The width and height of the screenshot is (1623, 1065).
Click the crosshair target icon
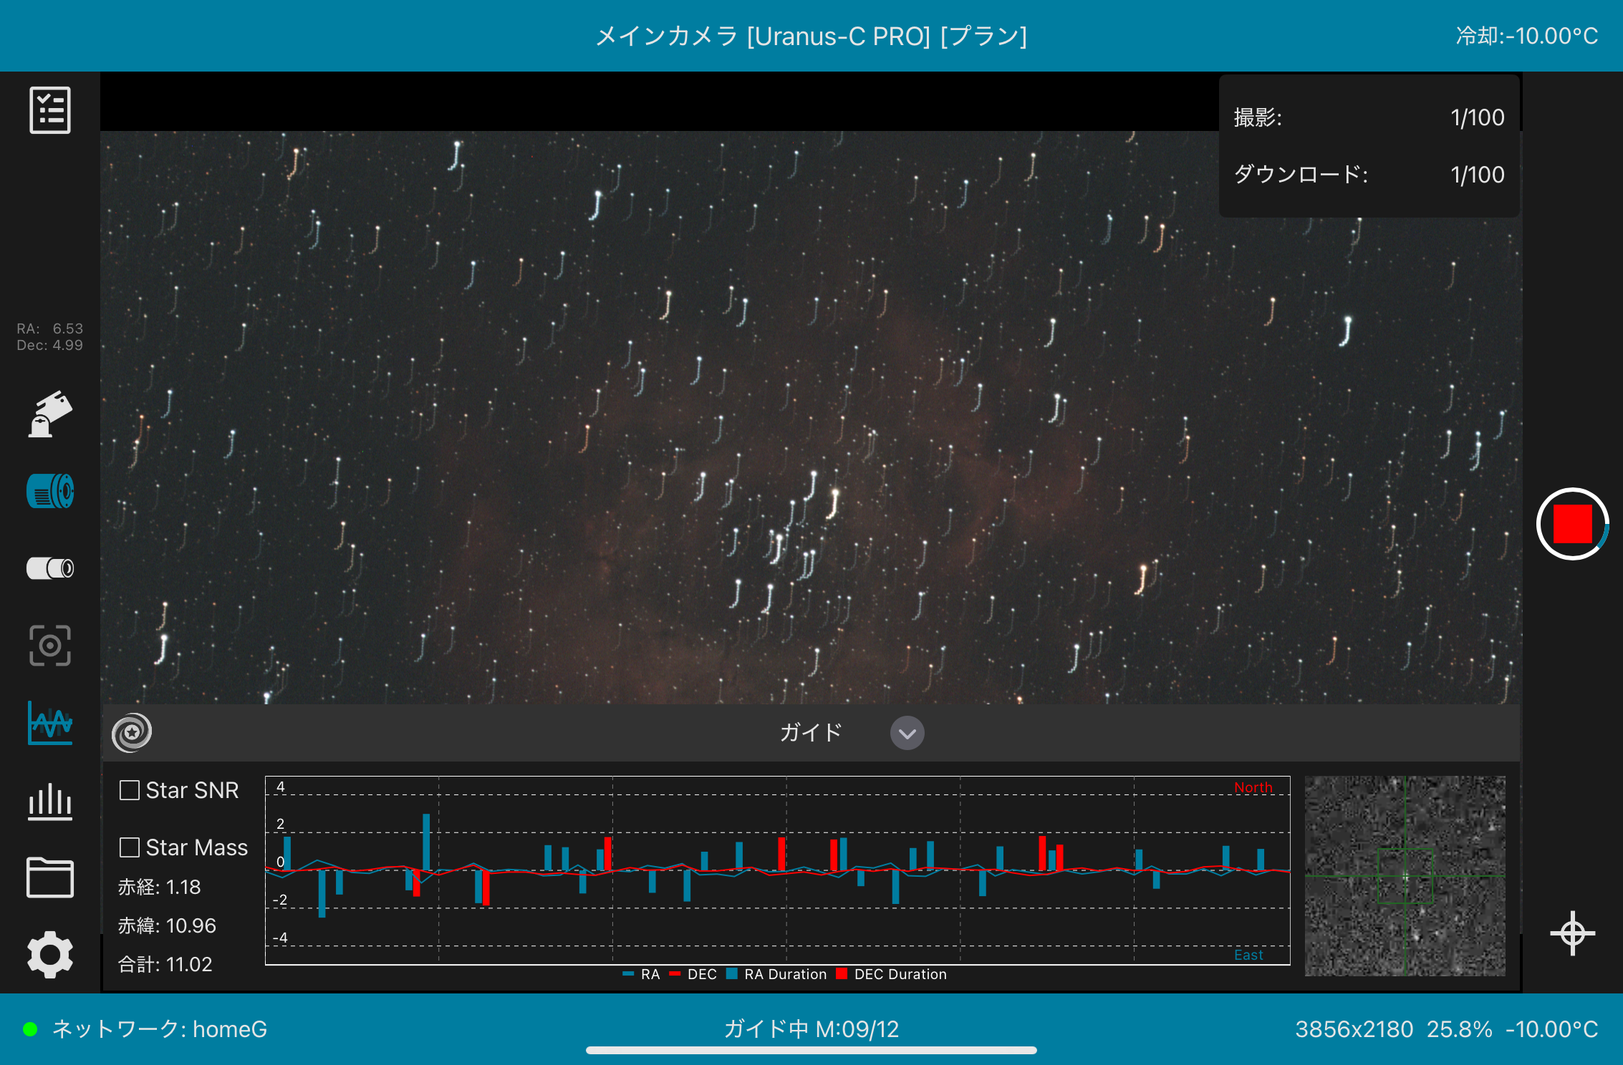click(x=1572, y=933)
